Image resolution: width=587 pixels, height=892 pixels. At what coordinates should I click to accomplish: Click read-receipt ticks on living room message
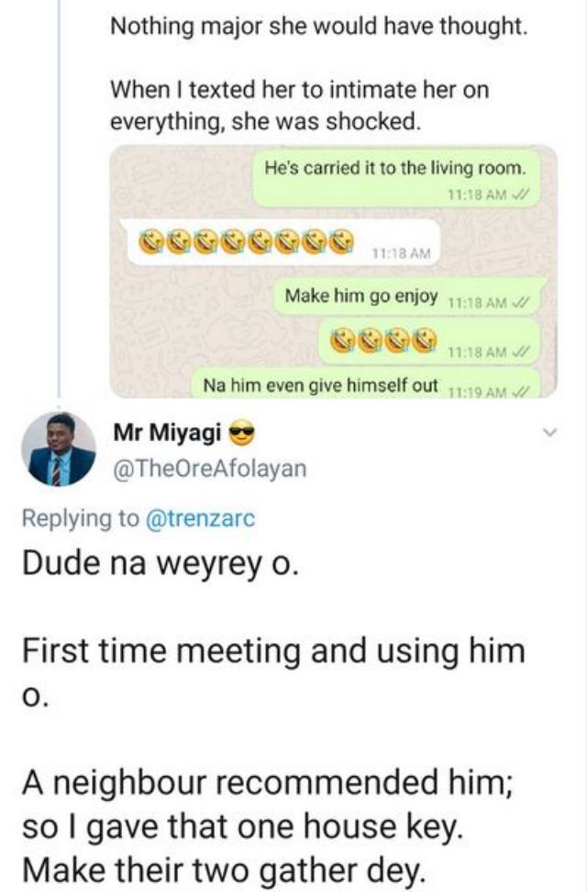pos(524,195)
